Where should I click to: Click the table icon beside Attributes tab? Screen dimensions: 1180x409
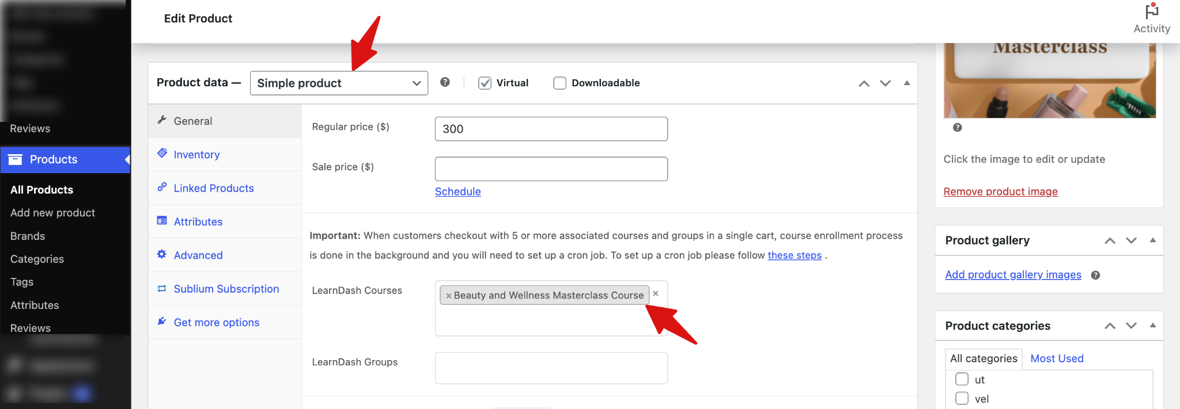coord(162,220)
